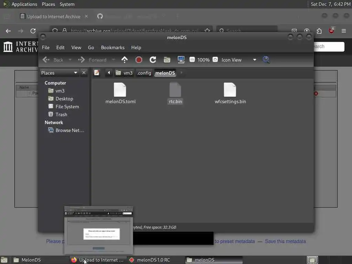Close the Places side pane
This screenshot has width=352, height=264.
tap(84, 73)
